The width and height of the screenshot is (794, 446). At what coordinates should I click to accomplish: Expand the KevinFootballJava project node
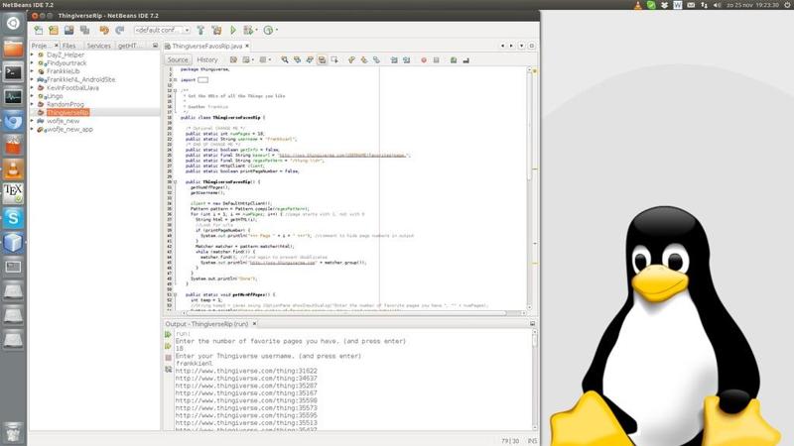click(x=34, y=87)
